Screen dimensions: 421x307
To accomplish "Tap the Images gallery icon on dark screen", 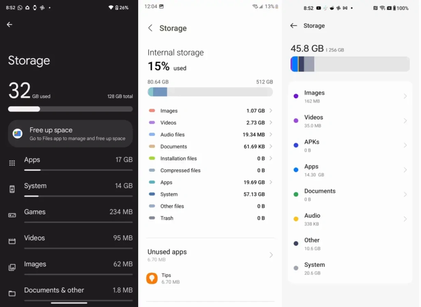I will [12, 267].
